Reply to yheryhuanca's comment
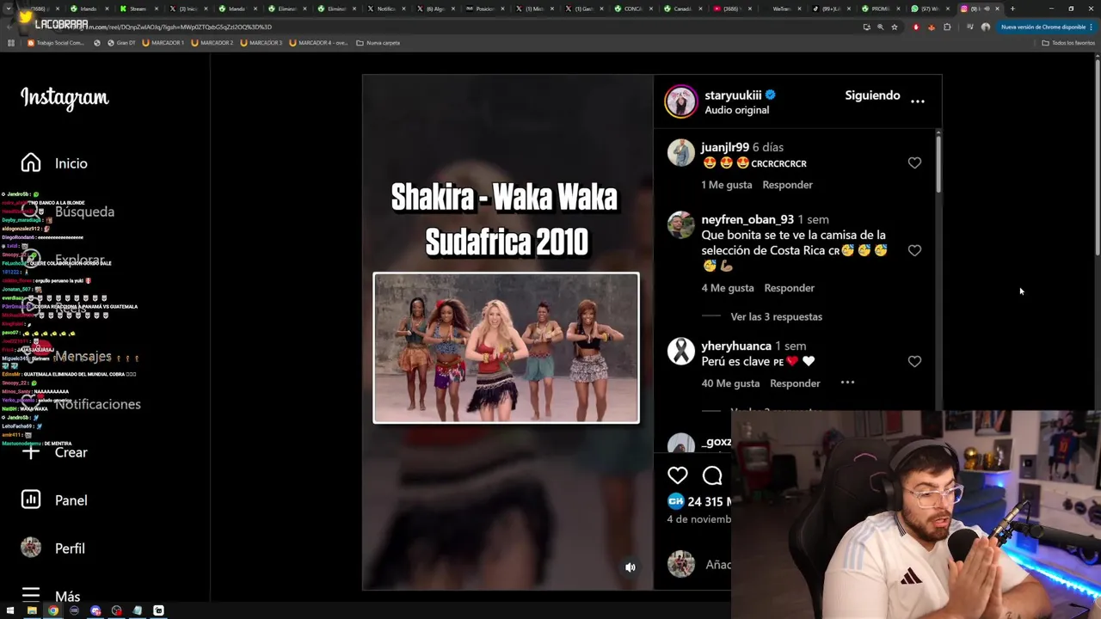 (x=795, y=383)
